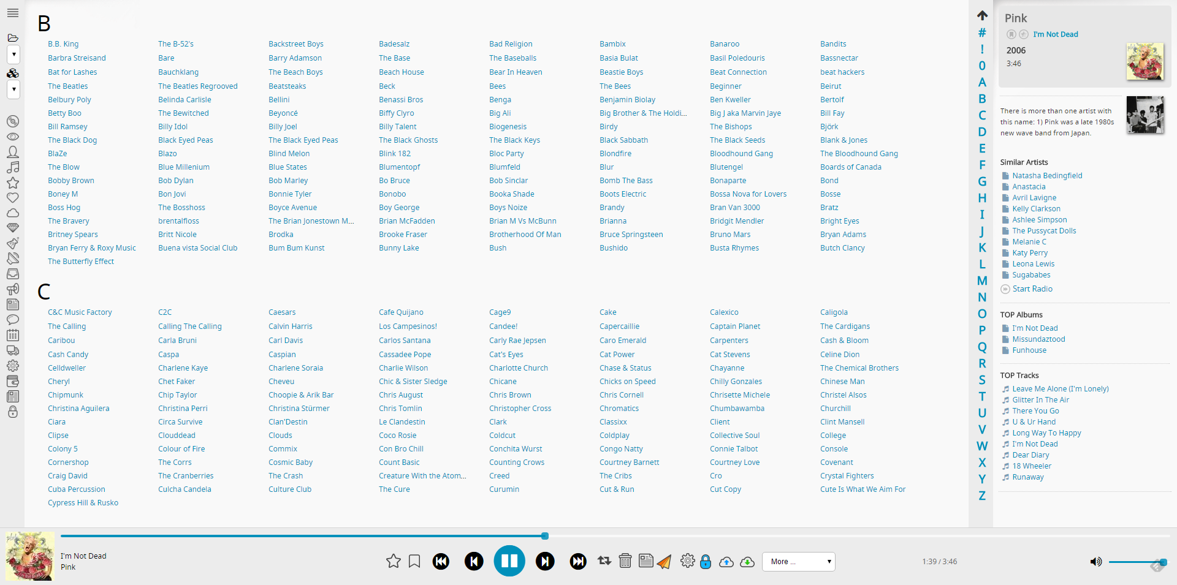The width and height of the screenshot is (1177, 585).
Task: Toggle repeat mode in player bar
Action: click(604, 561)
